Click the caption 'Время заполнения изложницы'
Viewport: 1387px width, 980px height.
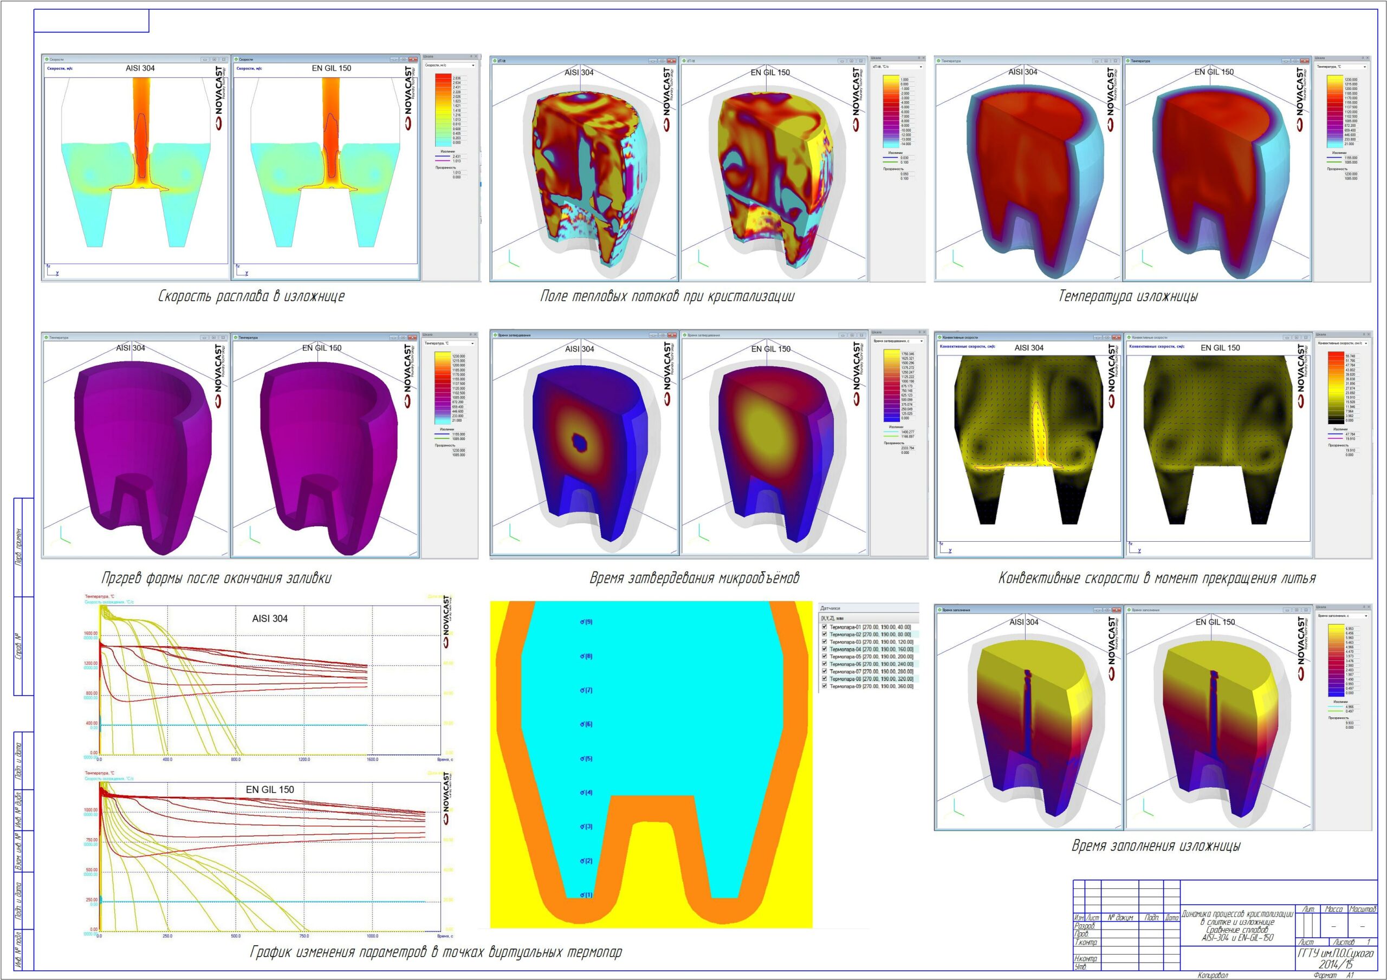(1156, 846)
